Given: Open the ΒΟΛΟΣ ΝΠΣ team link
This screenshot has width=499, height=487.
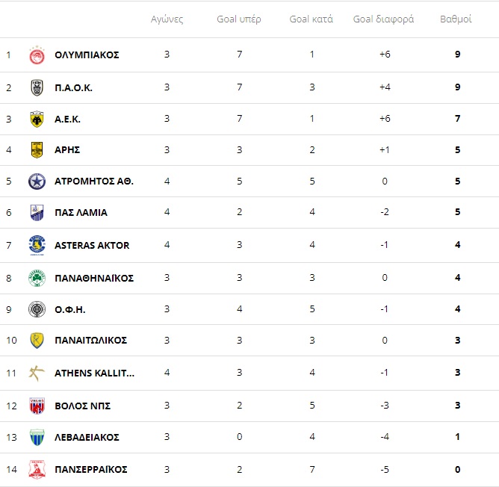Looking at the screenshot, I should tap(82, 406).
